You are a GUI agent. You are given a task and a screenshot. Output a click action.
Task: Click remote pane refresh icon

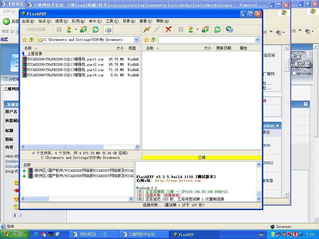217,30
